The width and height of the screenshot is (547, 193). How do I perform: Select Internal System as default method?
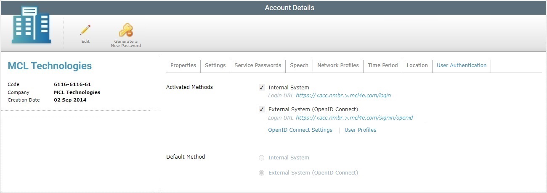[261, 158]
